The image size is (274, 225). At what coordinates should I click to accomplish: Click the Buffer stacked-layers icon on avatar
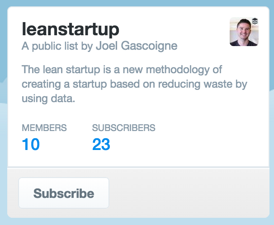(255, 21)
